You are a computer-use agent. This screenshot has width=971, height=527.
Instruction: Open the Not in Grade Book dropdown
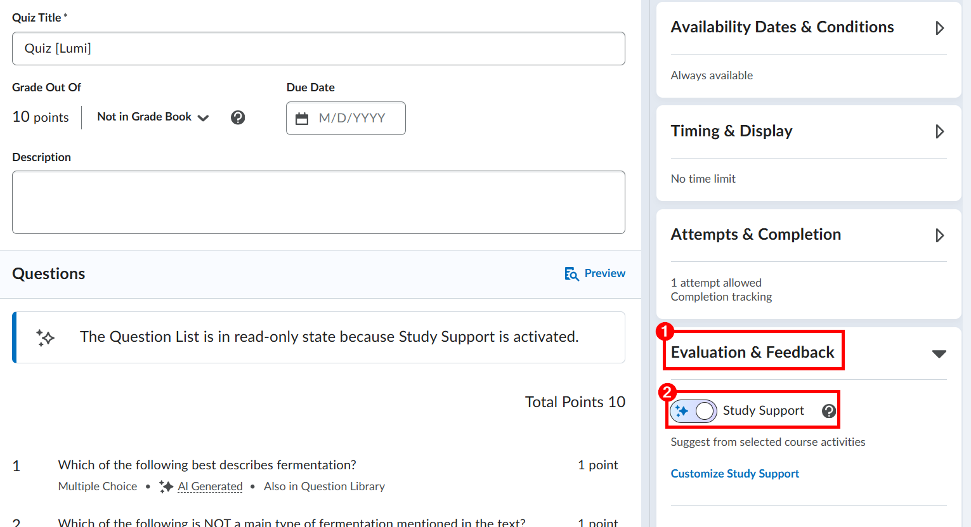click(153, 117)
